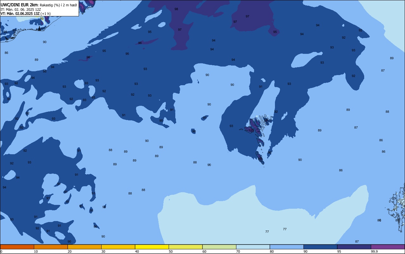The height and width of the screenshot is (254, 405).
Task: Click the legend tick label 20
Action: coord(70,251)
